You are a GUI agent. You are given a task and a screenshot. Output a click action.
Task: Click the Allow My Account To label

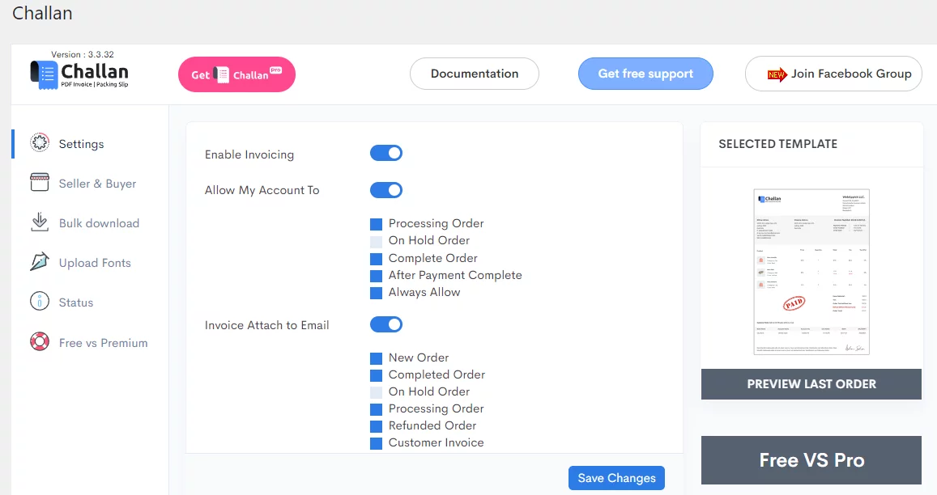coord(262,190)
